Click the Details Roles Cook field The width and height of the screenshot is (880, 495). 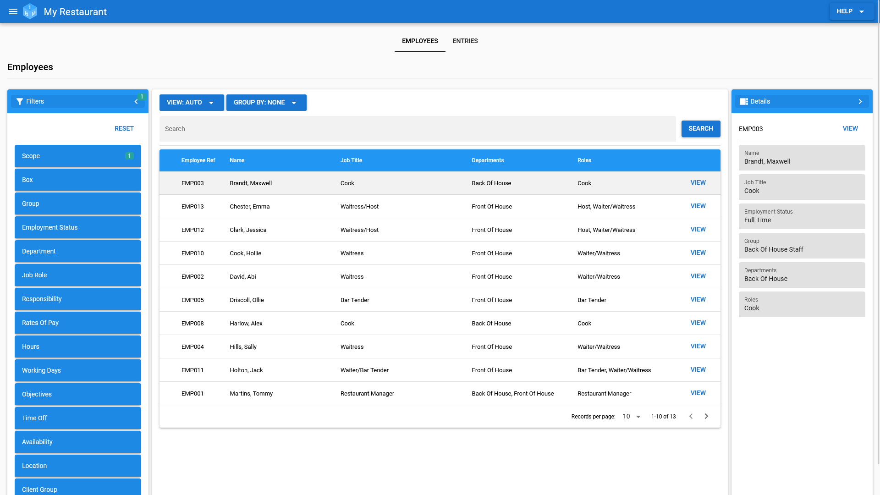tap(802, 304)
